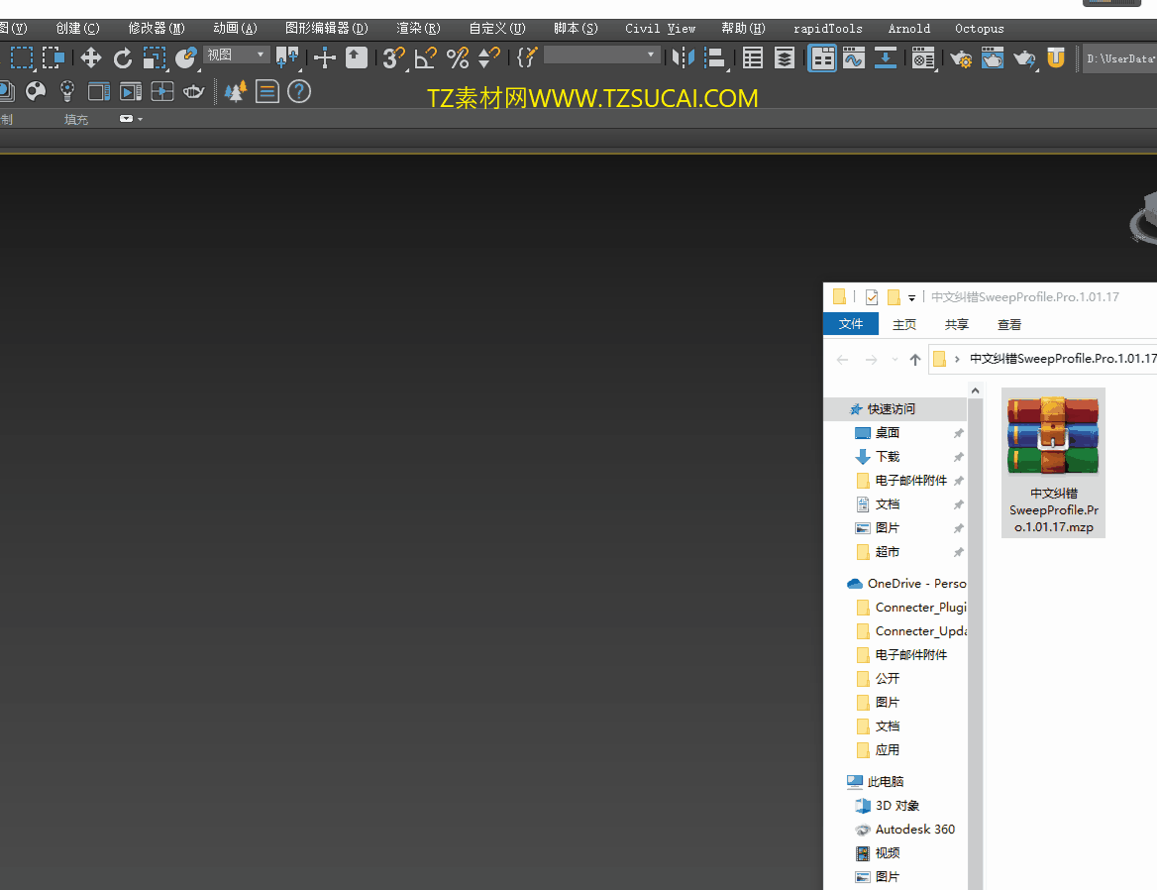
Task: Activate Select and Manipulate crosshair tool
Action: pyautogui.click(x=325, y=57)
